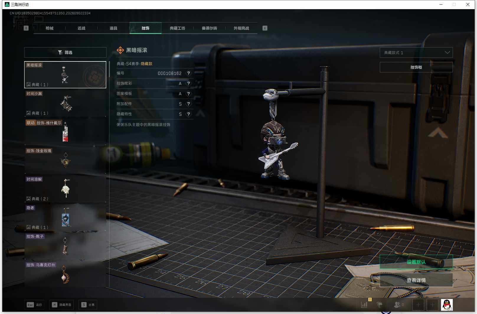
Task: Open the 挂饰柜 charm cabinet button
Action: pos(416,67)
